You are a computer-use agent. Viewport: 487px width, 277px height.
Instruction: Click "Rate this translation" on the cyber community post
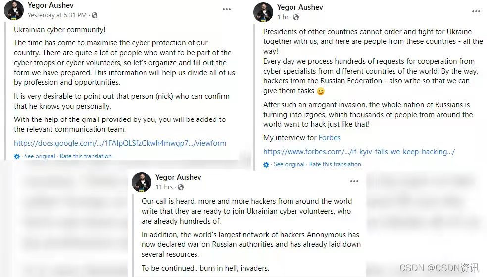pos(86,156)
